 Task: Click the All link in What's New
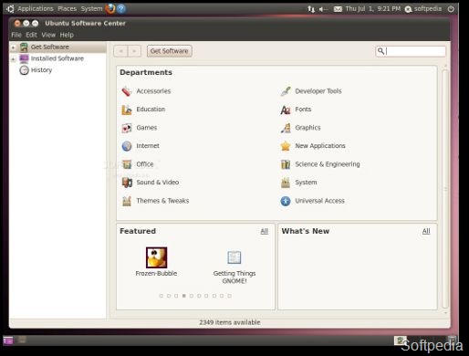point(426,231)
